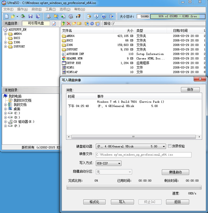Expand the 我的文档 node in local tree
Screen dimensions: 208x213
[x=6, y=105]
